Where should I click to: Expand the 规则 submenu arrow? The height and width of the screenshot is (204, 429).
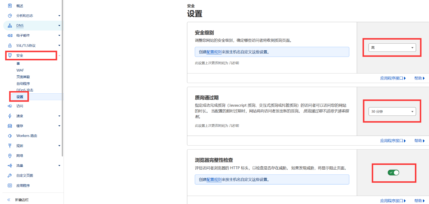59,146
